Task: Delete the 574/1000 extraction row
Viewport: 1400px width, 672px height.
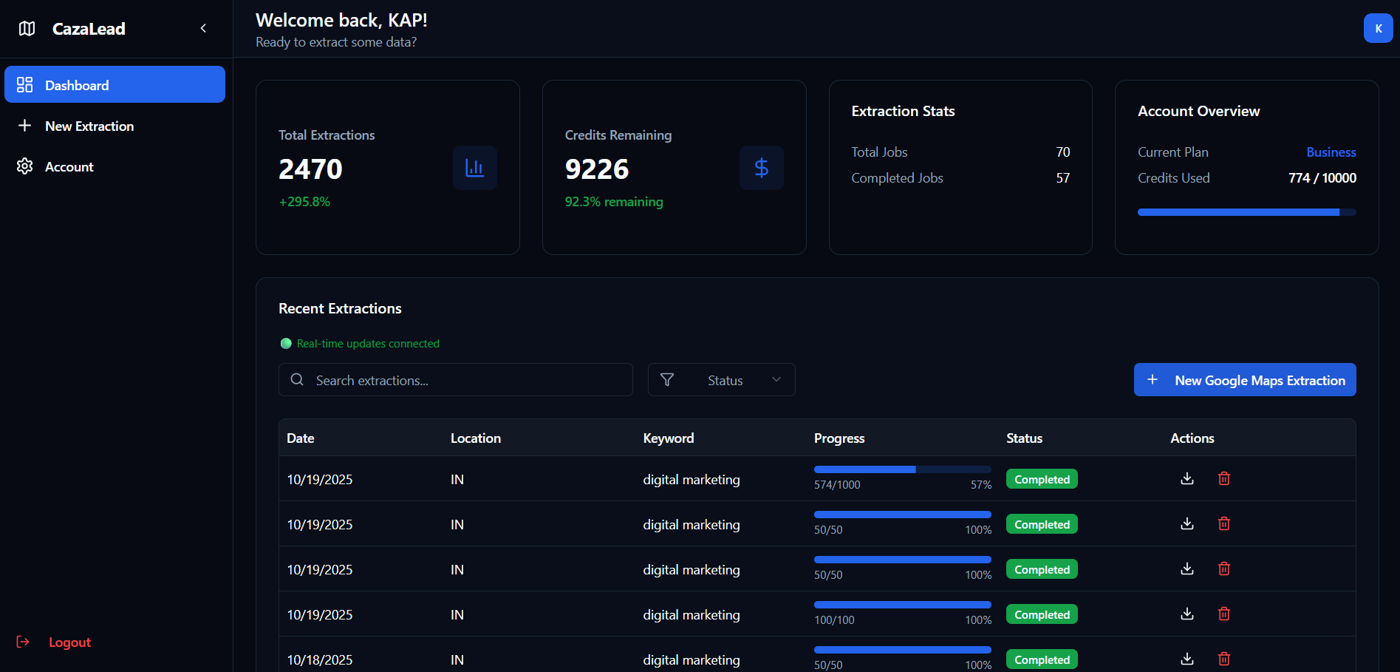Action: [x=1223, y=478]
